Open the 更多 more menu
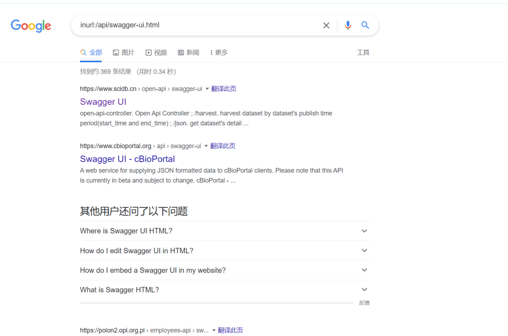 click(x=219, y=53)
